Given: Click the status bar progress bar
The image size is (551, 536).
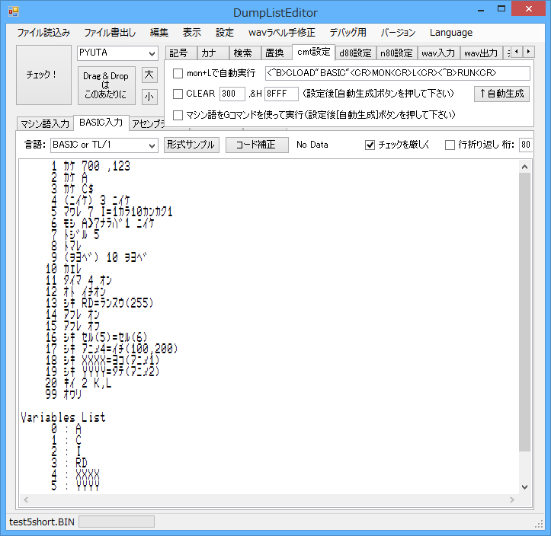Looking at the screenshot, I should tap(117, 522).
